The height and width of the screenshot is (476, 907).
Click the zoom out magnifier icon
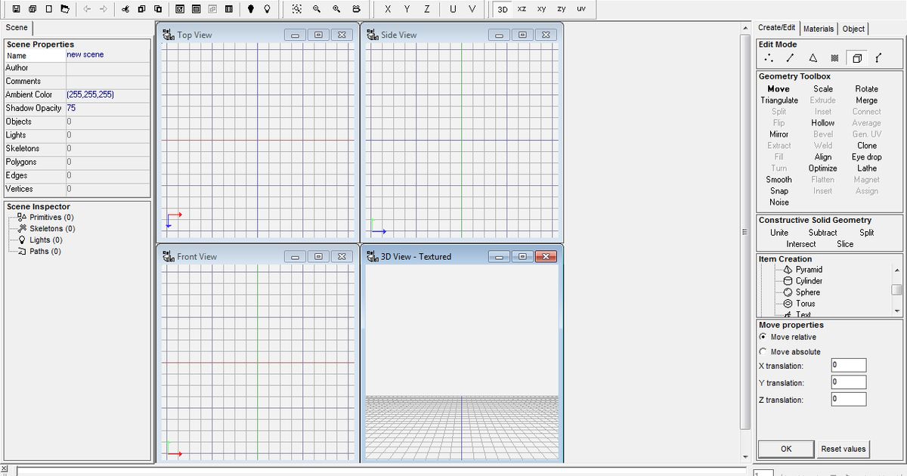pyautogui.click(x=317, y=9)
